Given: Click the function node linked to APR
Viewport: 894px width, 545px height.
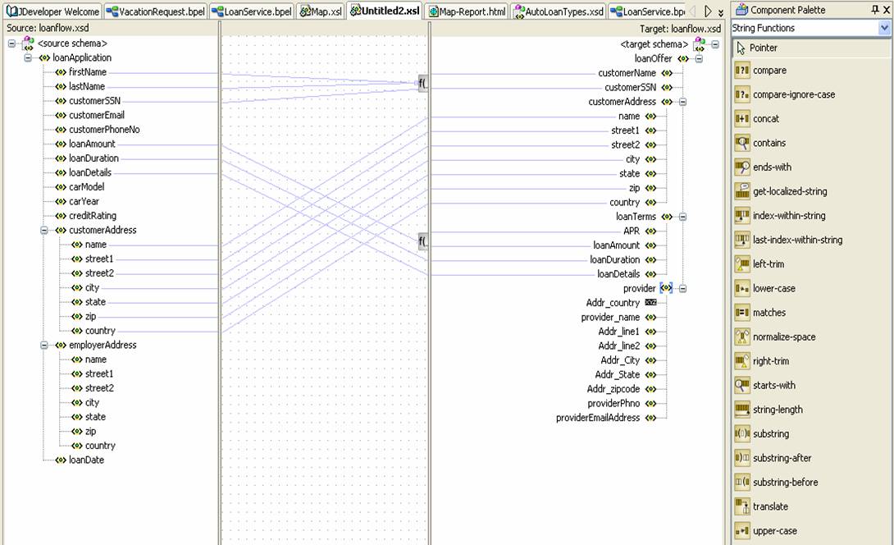Looking at the screenshot, I should (423, 241).
